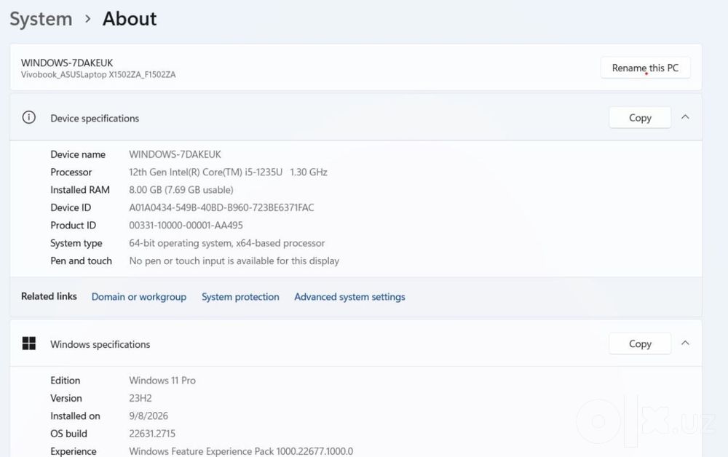Click the Device specifications info icon
Screen dimensions: 728x457
pyautogui.click(x=29, y=117)
